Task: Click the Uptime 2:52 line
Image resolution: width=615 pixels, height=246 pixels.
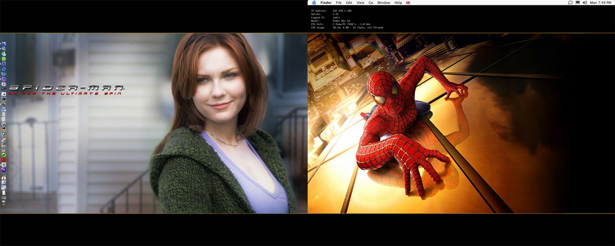Action: (325, 13)
